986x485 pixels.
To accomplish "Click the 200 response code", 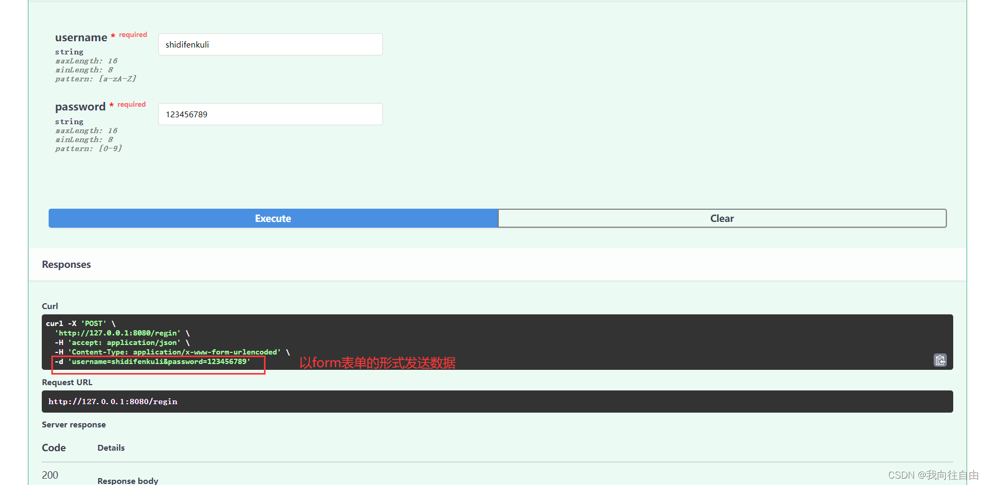I will tap(50, 475).
